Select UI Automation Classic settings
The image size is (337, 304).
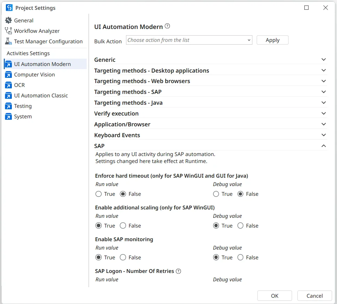[x=41, y=95]
